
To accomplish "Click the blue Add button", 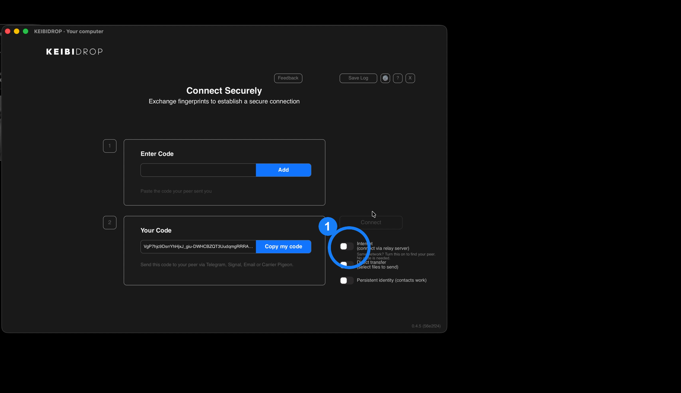I will pyautogui.click(x=283, y=170).
